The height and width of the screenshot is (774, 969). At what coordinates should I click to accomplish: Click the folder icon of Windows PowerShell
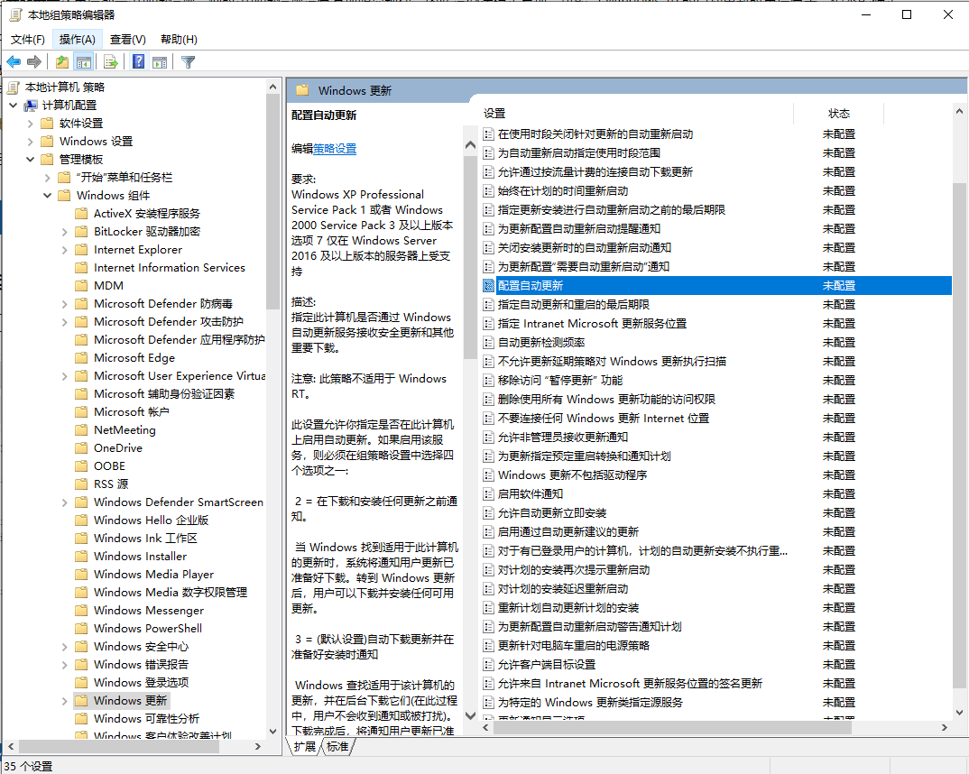[x=81, y=628]
